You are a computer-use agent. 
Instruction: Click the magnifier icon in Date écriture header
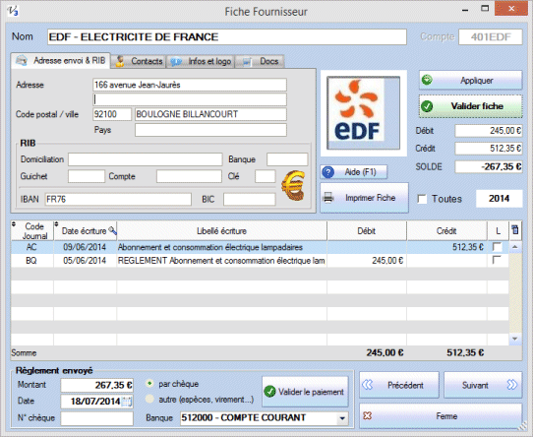click(x=112, y=230)
